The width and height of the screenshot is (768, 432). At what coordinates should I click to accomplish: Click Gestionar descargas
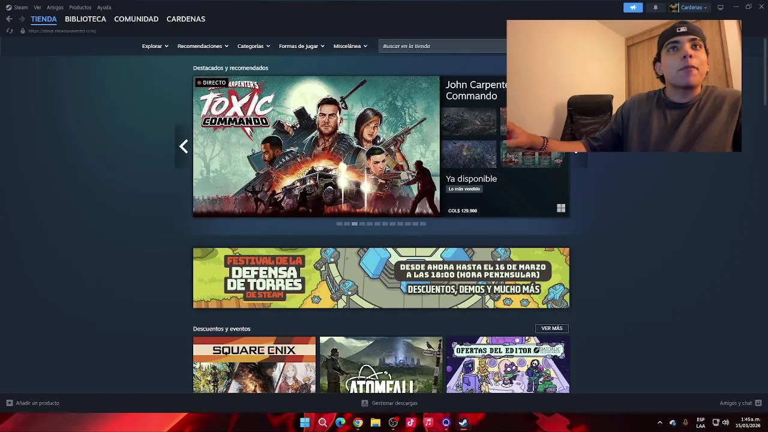[x=394, y=403]
